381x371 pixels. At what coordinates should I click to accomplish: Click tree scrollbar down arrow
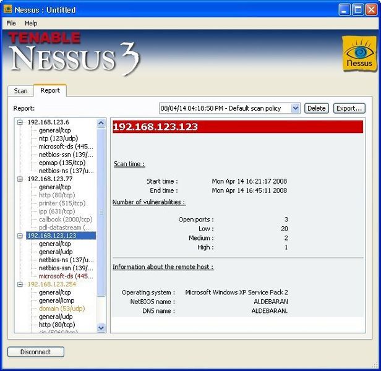[x=101, y=328]
